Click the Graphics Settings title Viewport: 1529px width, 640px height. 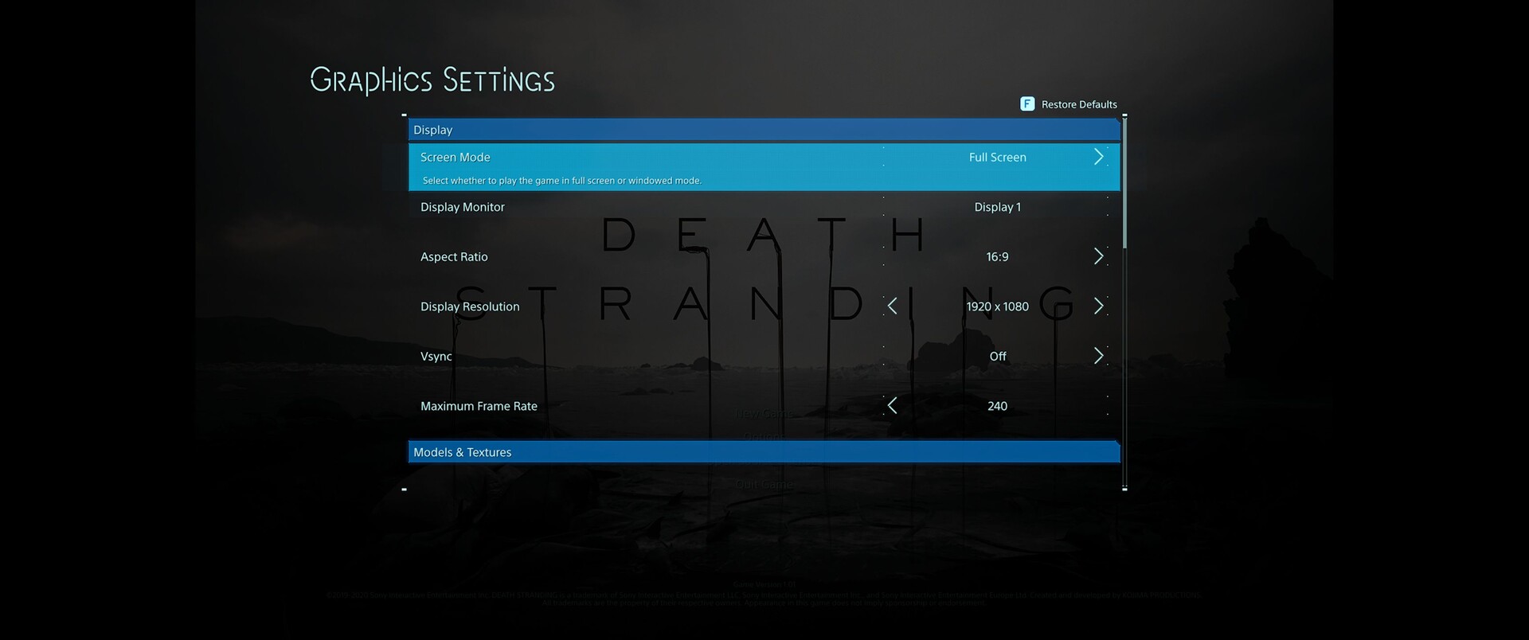coord(432,80)
